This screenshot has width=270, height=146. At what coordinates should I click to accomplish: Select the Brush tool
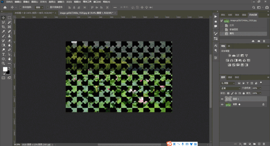click(3, 36)
